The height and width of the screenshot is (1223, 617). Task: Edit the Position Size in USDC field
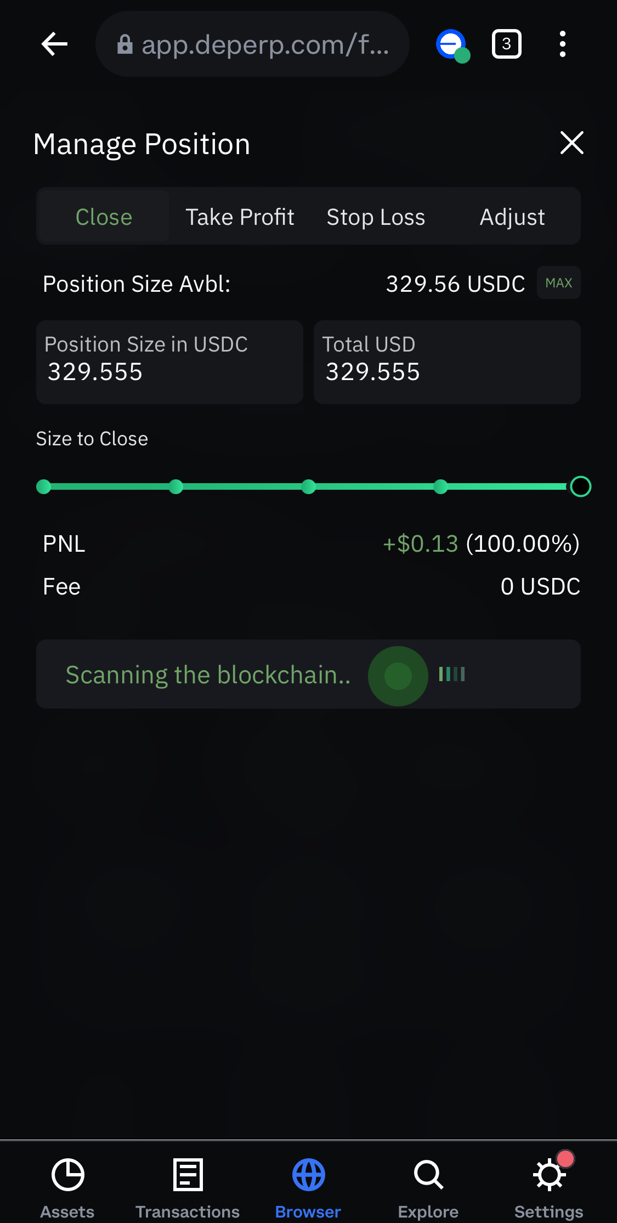coord(169,362)
